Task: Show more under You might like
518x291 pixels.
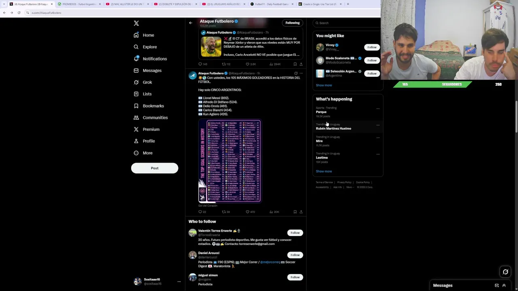Action: (x=324, y=85)
